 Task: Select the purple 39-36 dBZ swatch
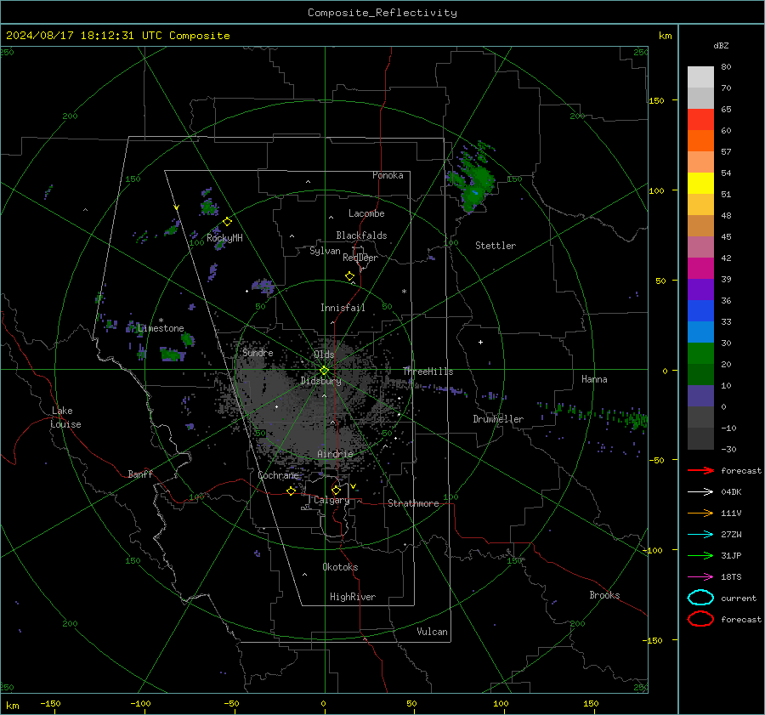[x=700, y=289]
